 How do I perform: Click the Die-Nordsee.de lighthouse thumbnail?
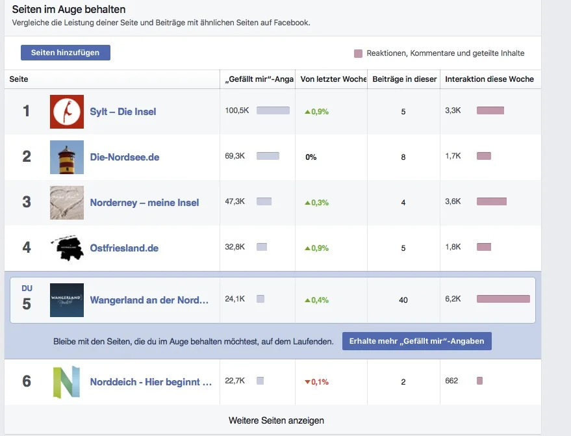pyautogui.click(x=67, y=157)
